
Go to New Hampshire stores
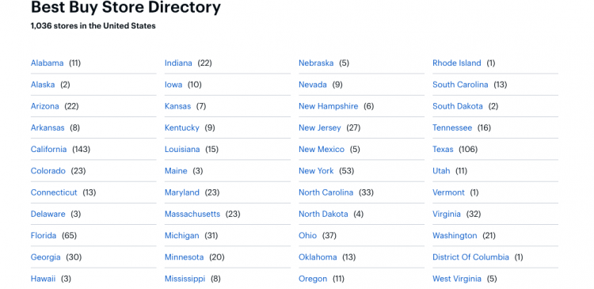pos(329,106)
